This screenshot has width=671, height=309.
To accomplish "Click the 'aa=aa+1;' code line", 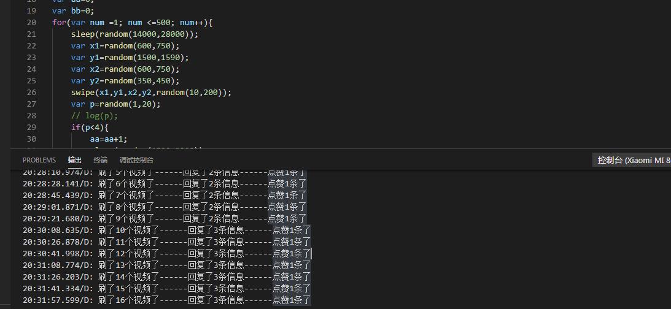I will coord(109,139).
